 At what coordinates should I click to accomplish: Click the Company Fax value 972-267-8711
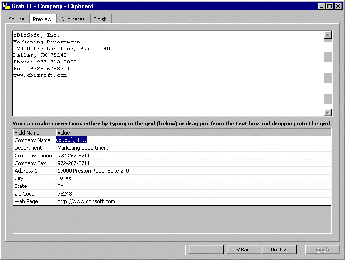pos(194,163)
